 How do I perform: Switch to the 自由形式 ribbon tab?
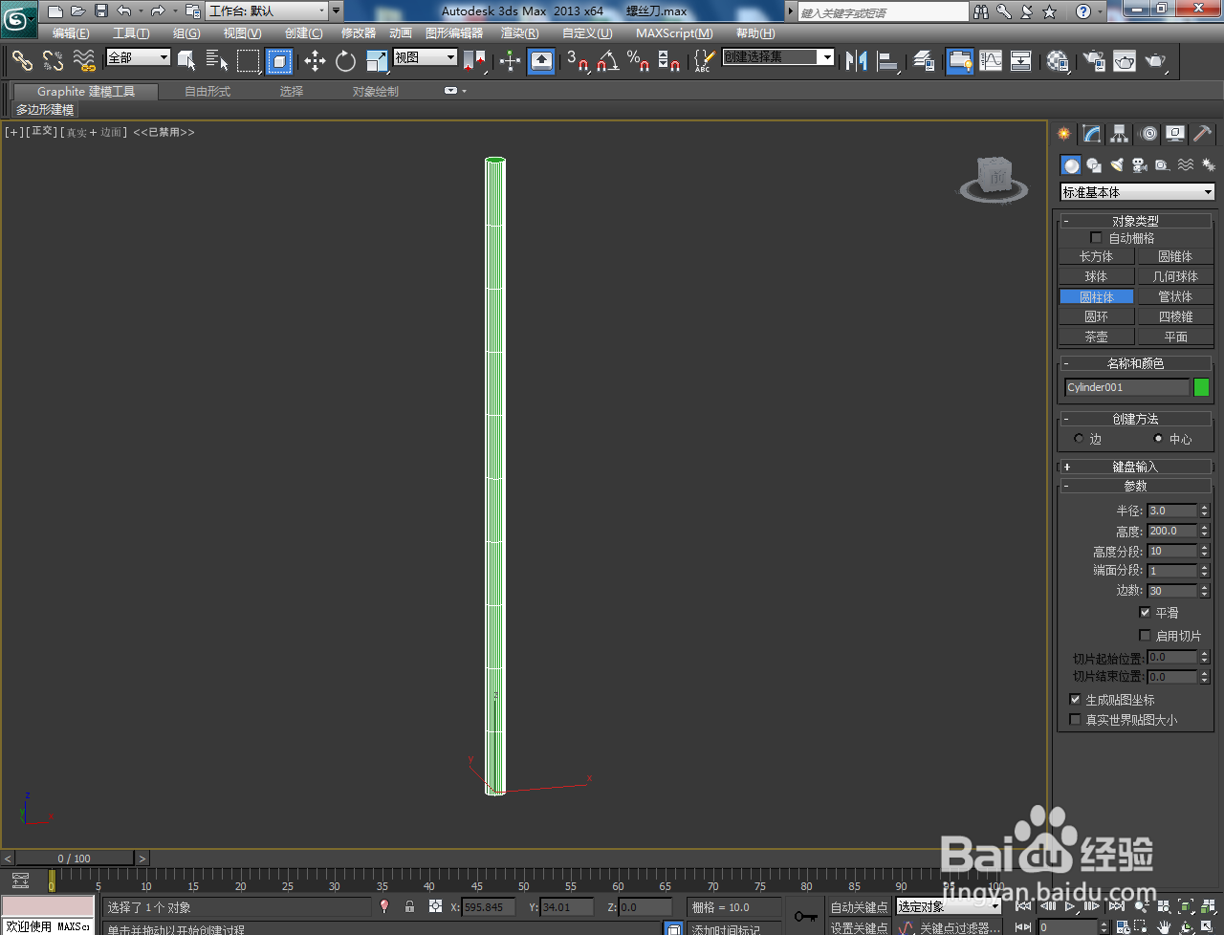208,92
